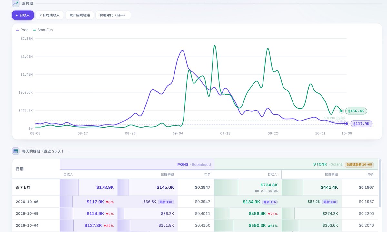
Task: Click the $952.6K value on the chart axis
Action: [25, 92]
